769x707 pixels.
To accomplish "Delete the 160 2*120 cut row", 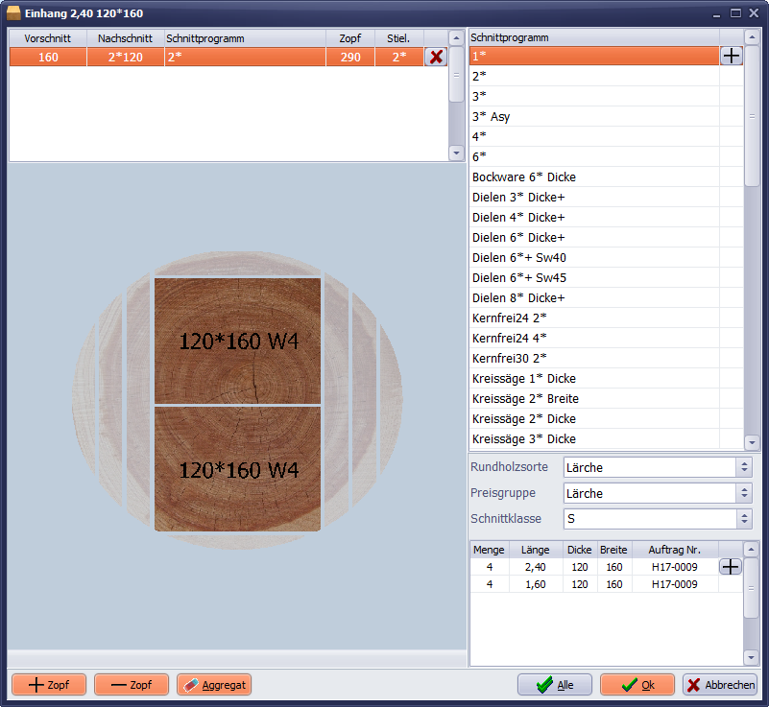I will pos(436,57).
